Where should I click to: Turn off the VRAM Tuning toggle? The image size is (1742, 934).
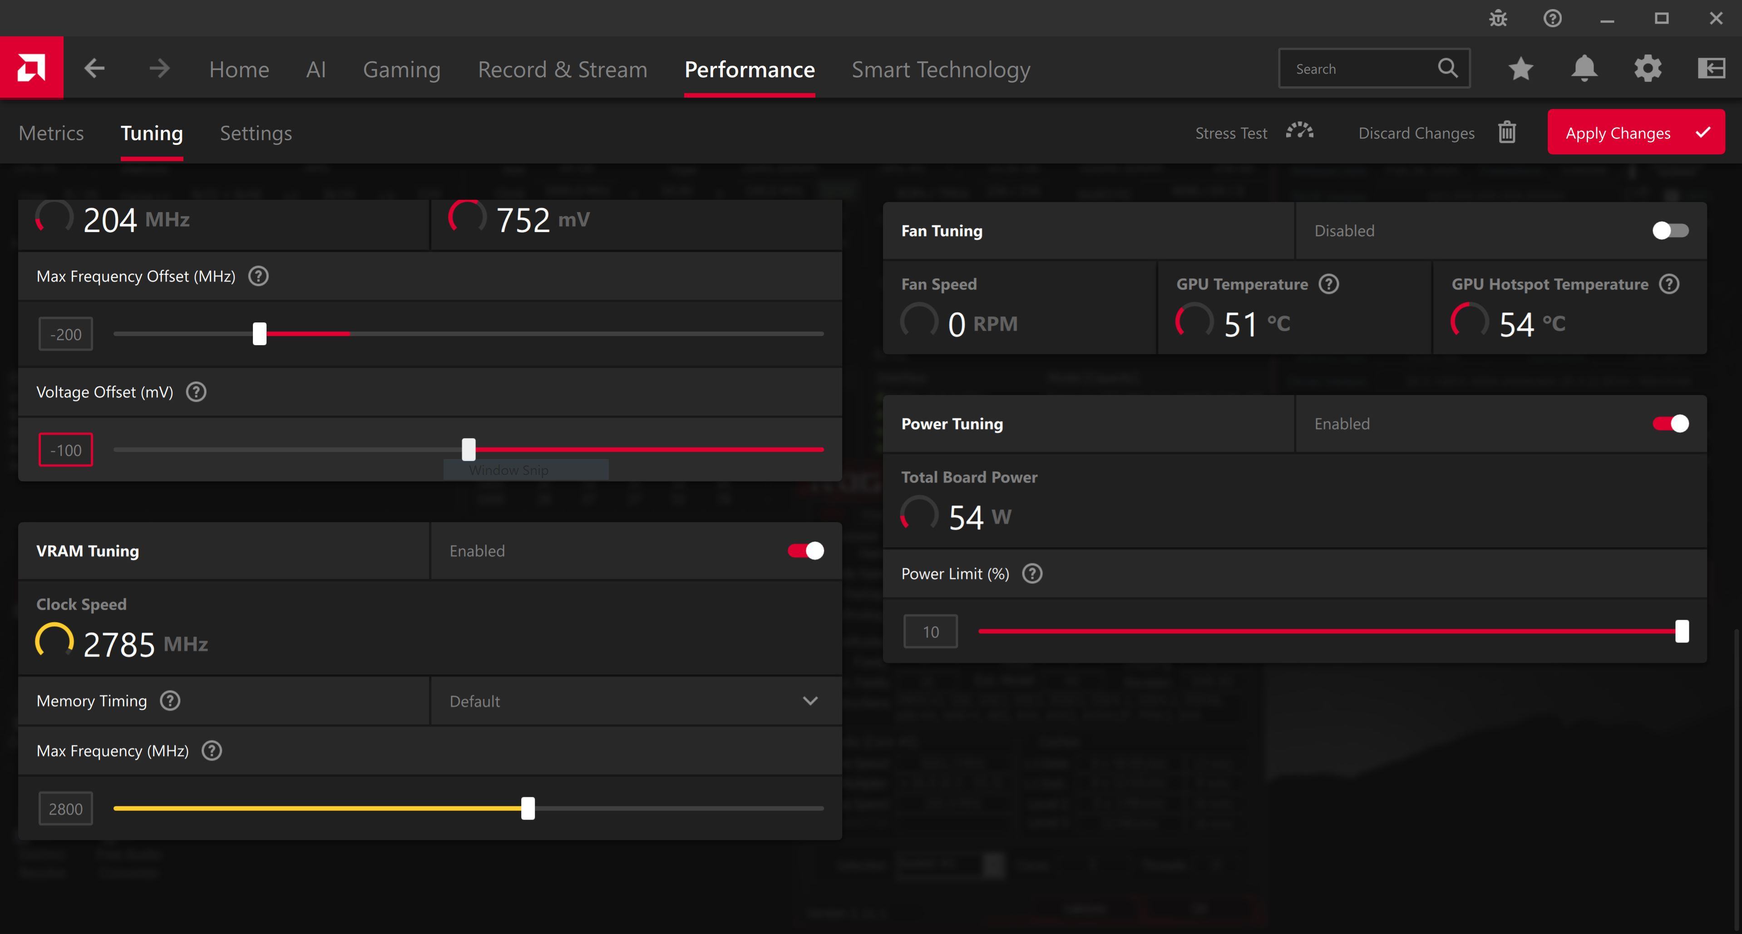[x=805, y=550]
